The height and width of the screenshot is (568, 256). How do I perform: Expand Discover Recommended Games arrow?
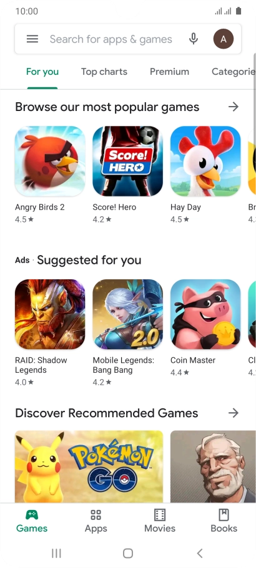coord(234,413)
